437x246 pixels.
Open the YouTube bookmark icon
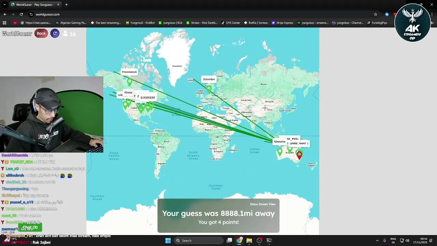tap(15, 23)
